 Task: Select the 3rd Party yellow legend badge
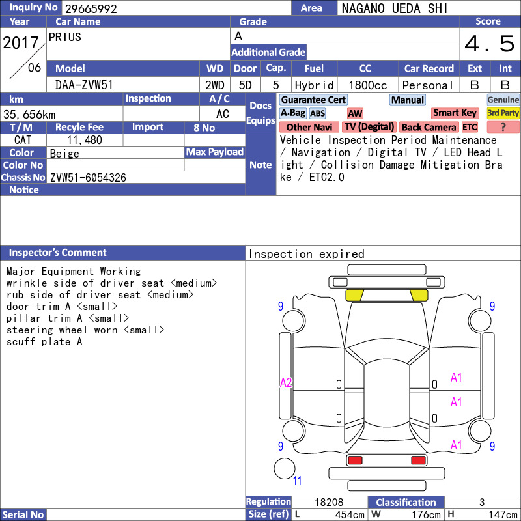503,113
